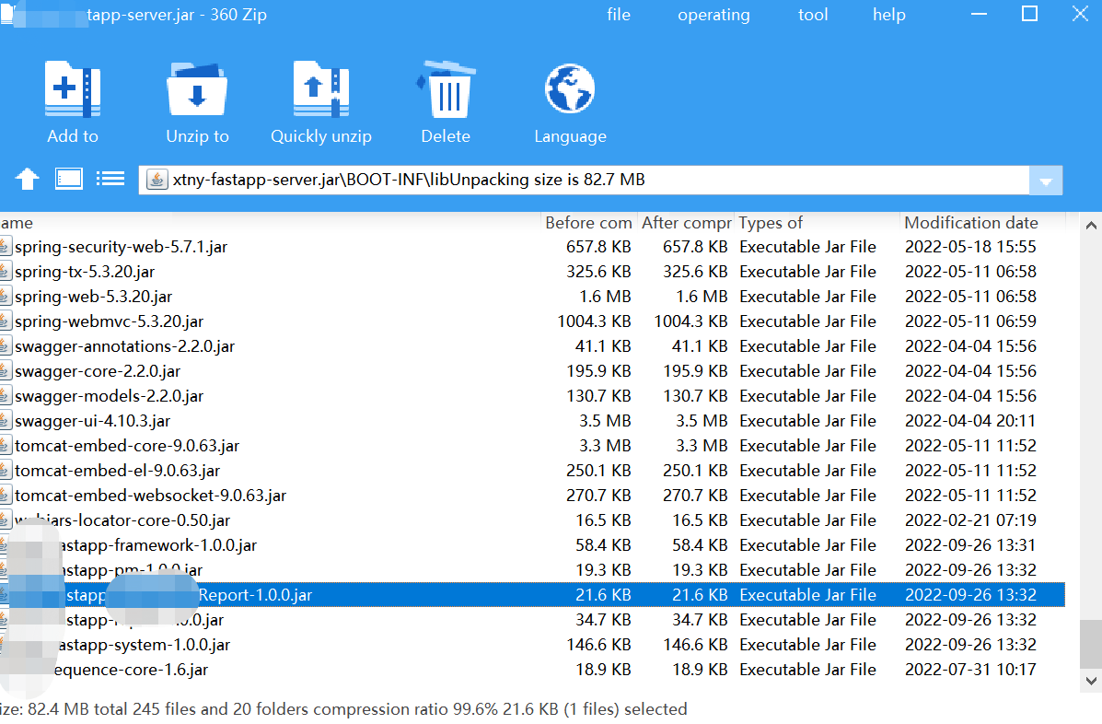The width and height of the screenshot is (1102, 724).
Task: Select spring-tx-5.3.20.jar row
Action: coord(532,272)
